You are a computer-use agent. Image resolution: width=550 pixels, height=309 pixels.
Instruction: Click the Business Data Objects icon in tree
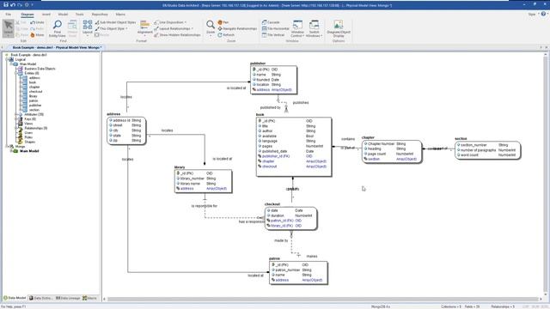click(x=21, y=69)
